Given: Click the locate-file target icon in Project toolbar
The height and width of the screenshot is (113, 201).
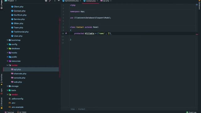Looking at the screenshot, I should click(46, 1).
